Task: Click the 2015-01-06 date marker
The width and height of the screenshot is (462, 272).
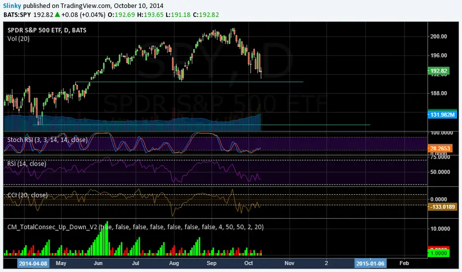Action: point(370,263)
